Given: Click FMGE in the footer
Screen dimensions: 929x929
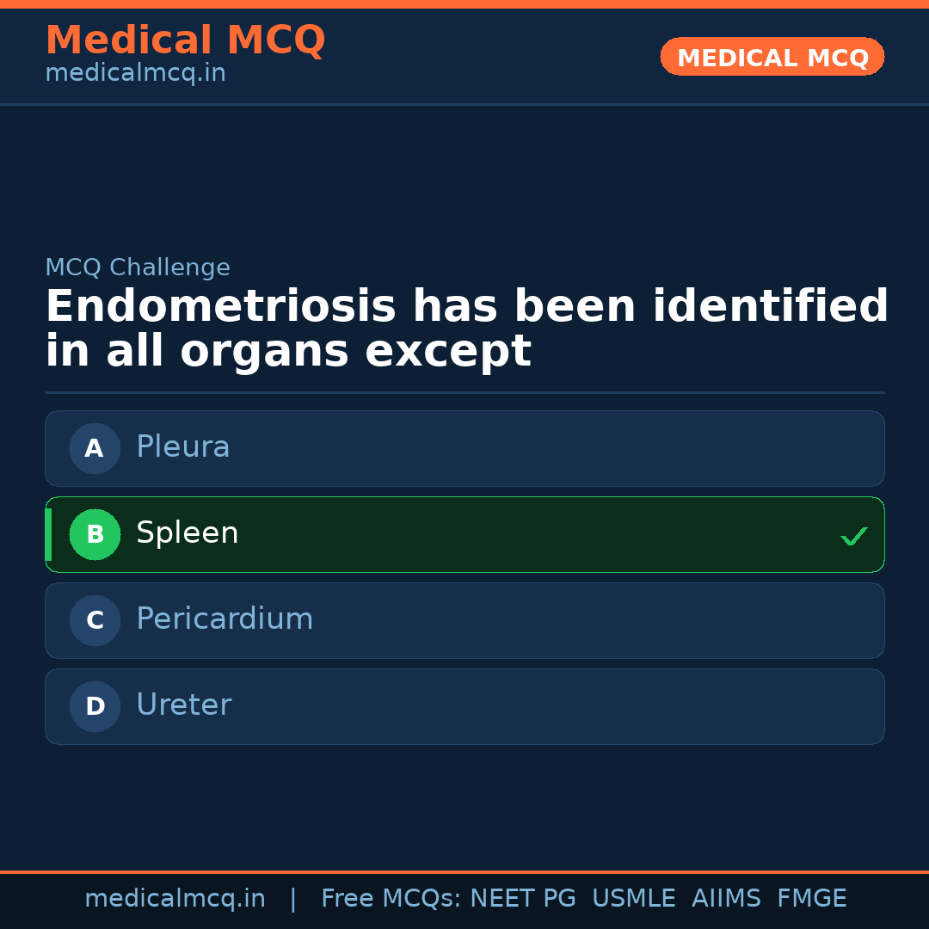Looking at the screenshot, I should pyautogui.click(x=811, y=899).
